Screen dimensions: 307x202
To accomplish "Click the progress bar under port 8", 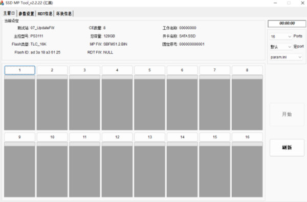I will click(247, 77).
